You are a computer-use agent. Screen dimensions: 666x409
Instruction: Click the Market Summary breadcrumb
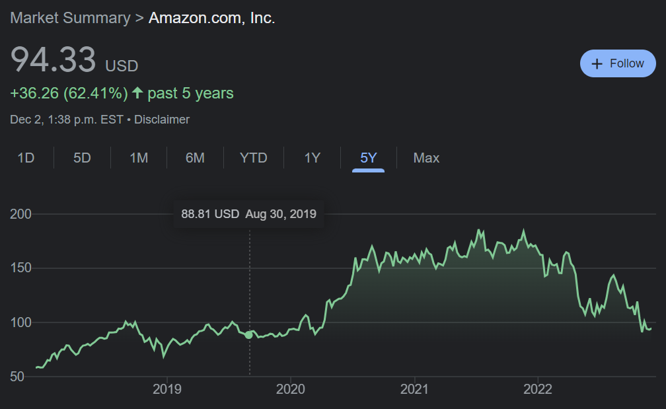pyautogui.click(x=70, y=18)
